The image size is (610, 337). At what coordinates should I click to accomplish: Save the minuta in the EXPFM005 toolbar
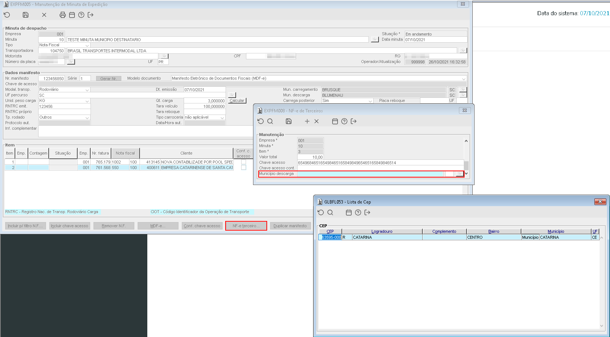pos(26,15)
